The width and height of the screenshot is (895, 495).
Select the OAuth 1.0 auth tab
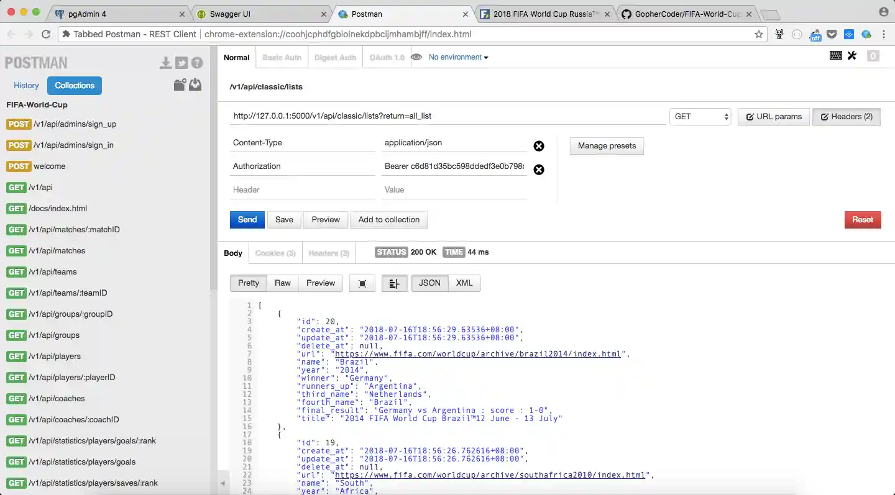pos(385,57)
